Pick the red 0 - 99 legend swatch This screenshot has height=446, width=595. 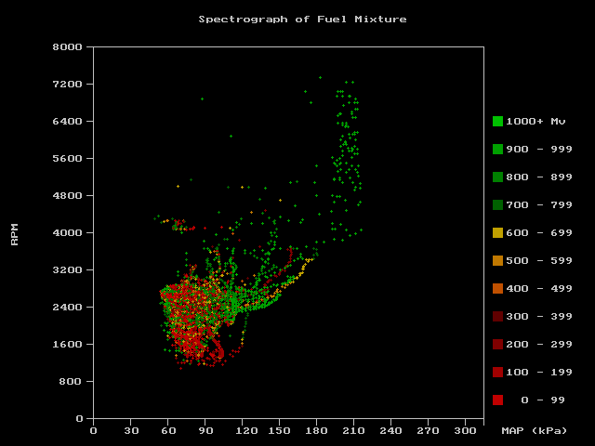pos(497,400)
